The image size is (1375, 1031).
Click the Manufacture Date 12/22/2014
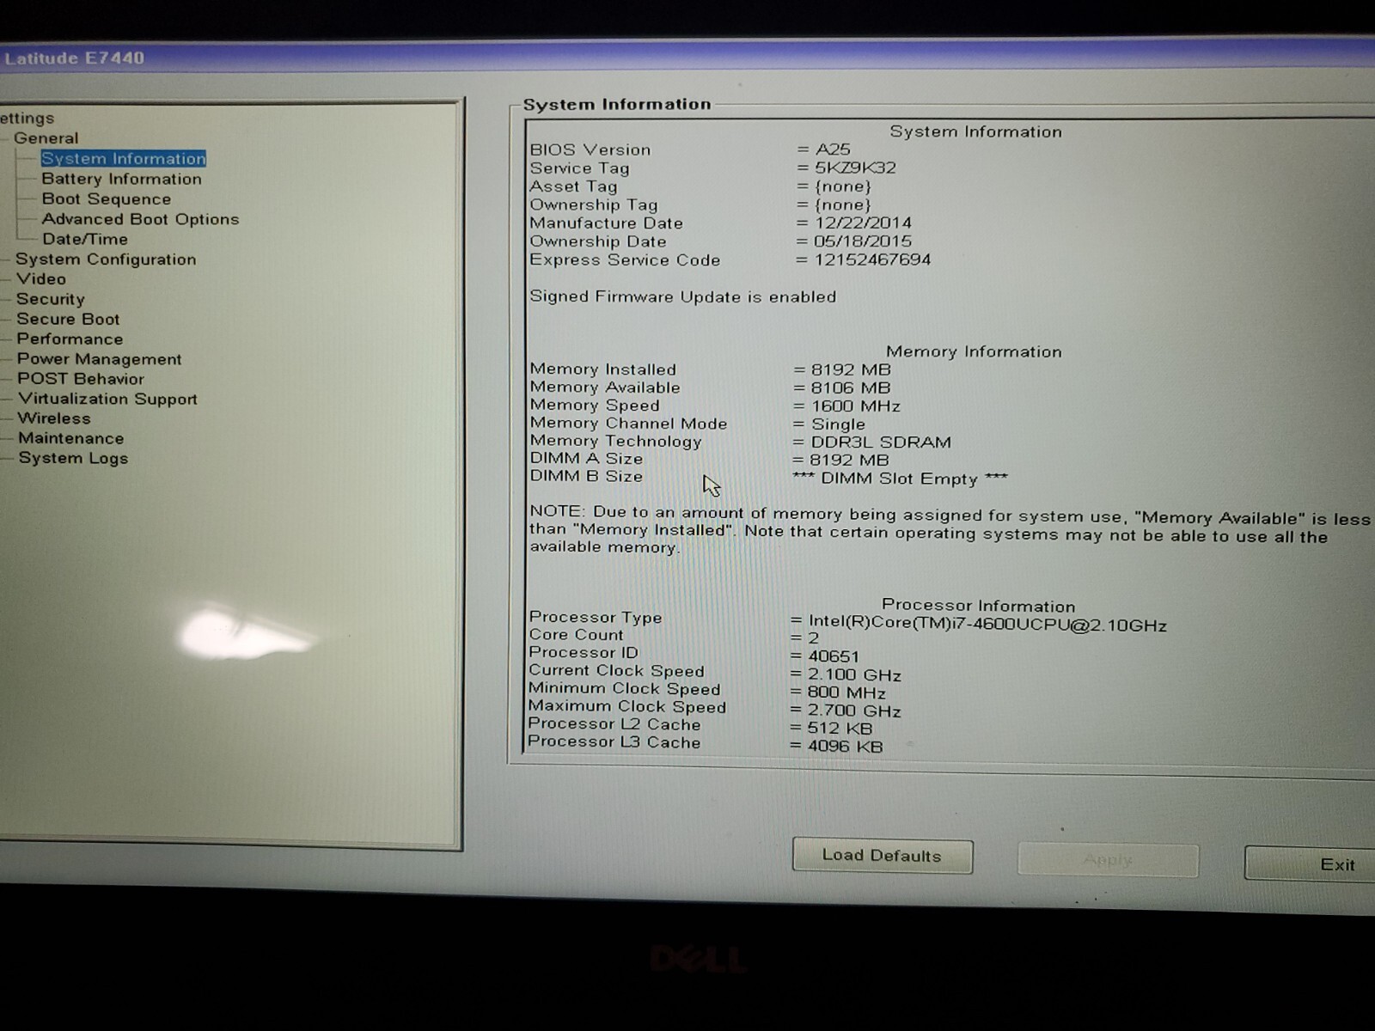point(863,223)
